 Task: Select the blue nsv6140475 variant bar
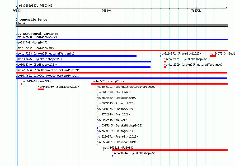[83, 62]
